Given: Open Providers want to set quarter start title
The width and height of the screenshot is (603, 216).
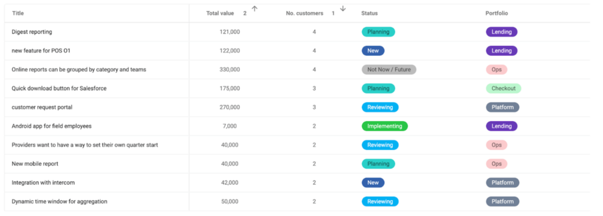Looking at the screenshot, I should click(x=85, y=145).
